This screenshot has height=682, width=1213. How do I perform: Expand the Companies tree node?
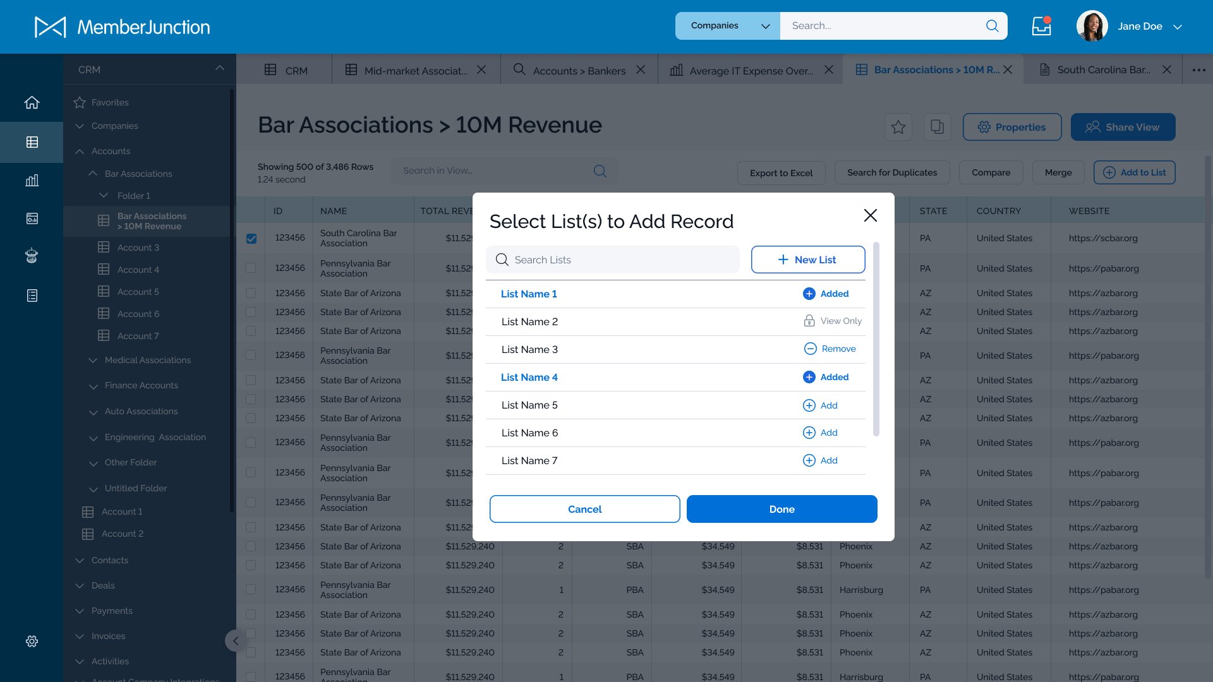(x=80, y=126)
